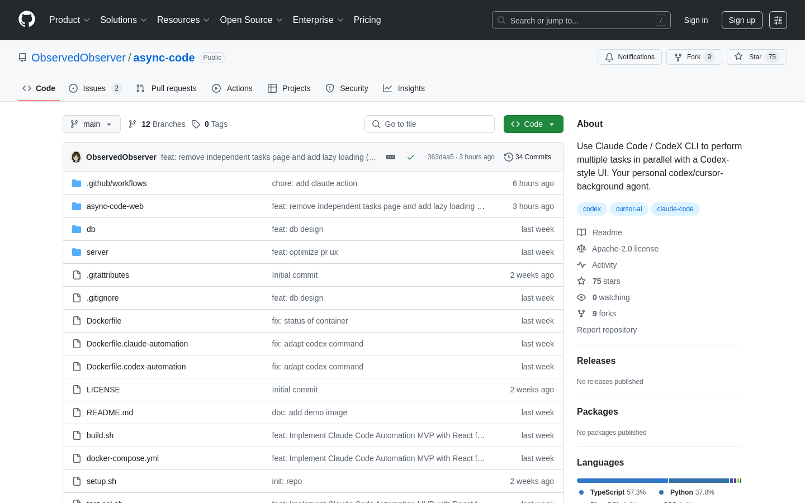Fork the repository with Fork button
The image size is (805, 503).
[694, 57]
